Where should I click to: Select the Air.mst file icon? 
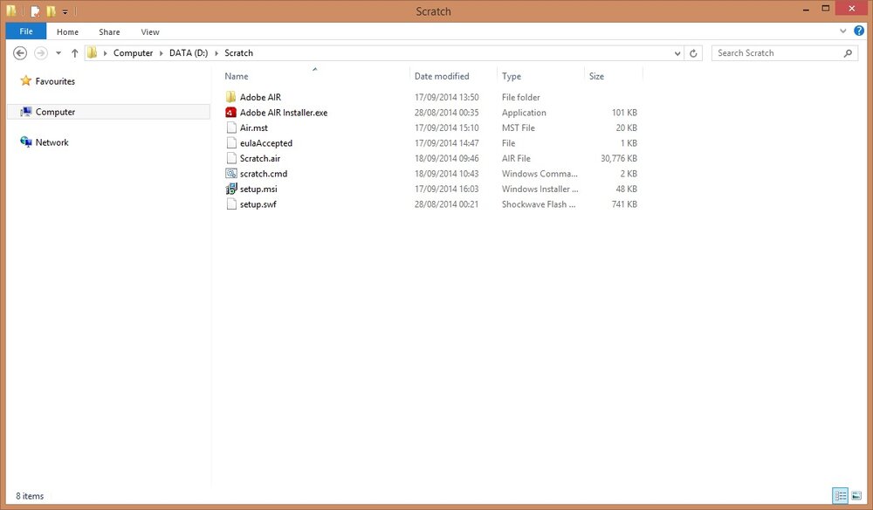tap(231, 127)
